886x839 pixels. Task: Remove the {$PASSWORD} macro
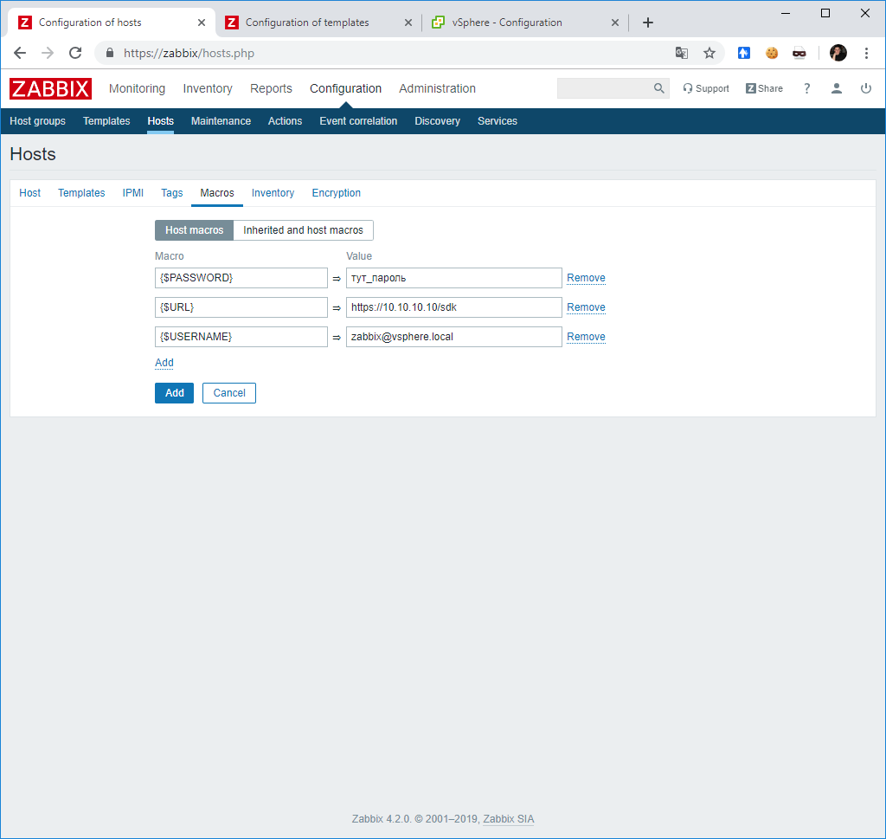click(586, 278)
